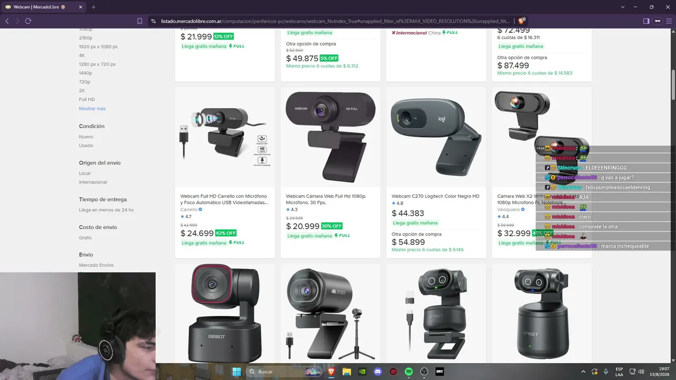Open the volume speaker tray control
Viewport: 676px width, 380px height.
point(641,372)
